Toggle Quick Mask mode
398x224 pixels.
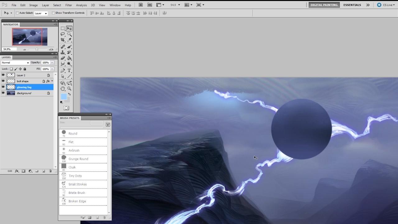pyautogui.click(x=66, y=108)
